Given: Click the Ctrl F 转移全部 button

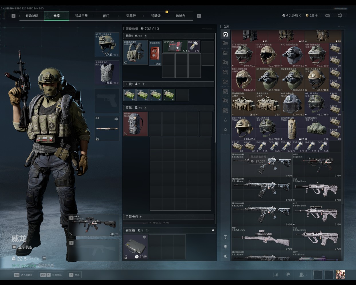Looking at the screenshot, I should pos(51,275).
